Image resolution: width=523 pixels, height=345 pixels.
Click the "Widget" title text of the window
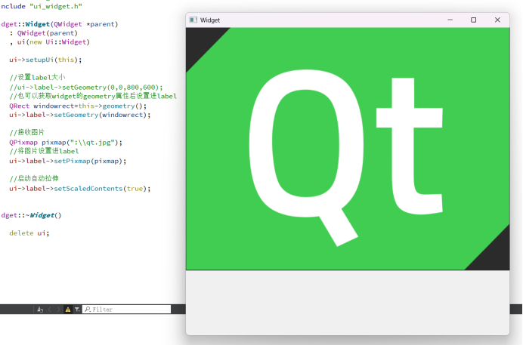pos(210,20)
